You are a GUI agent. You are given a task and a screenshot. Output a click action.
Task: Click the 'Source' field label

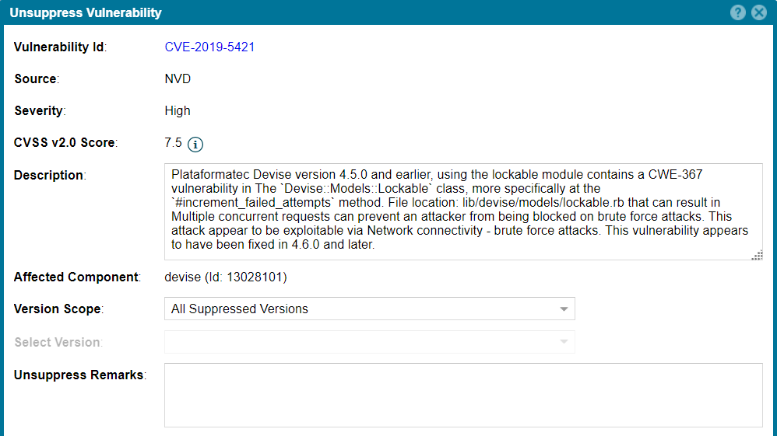click(37, 79)
